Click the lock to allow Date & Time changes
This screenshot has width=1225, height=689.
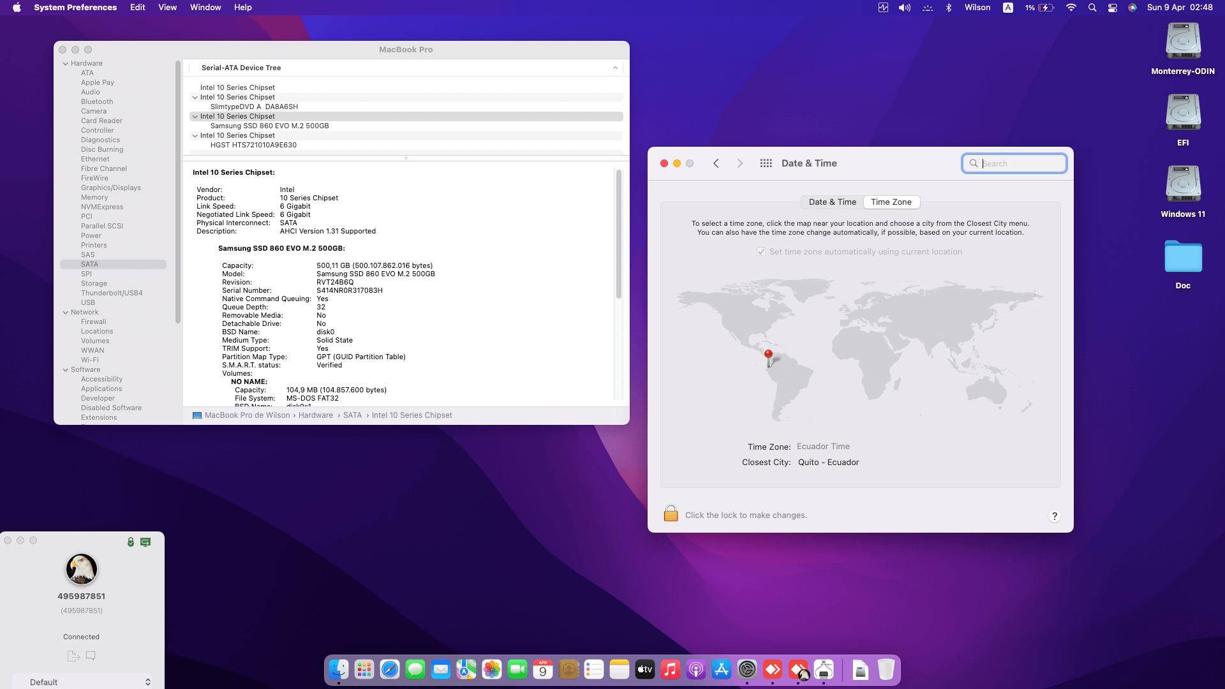[x=671, y=514]
